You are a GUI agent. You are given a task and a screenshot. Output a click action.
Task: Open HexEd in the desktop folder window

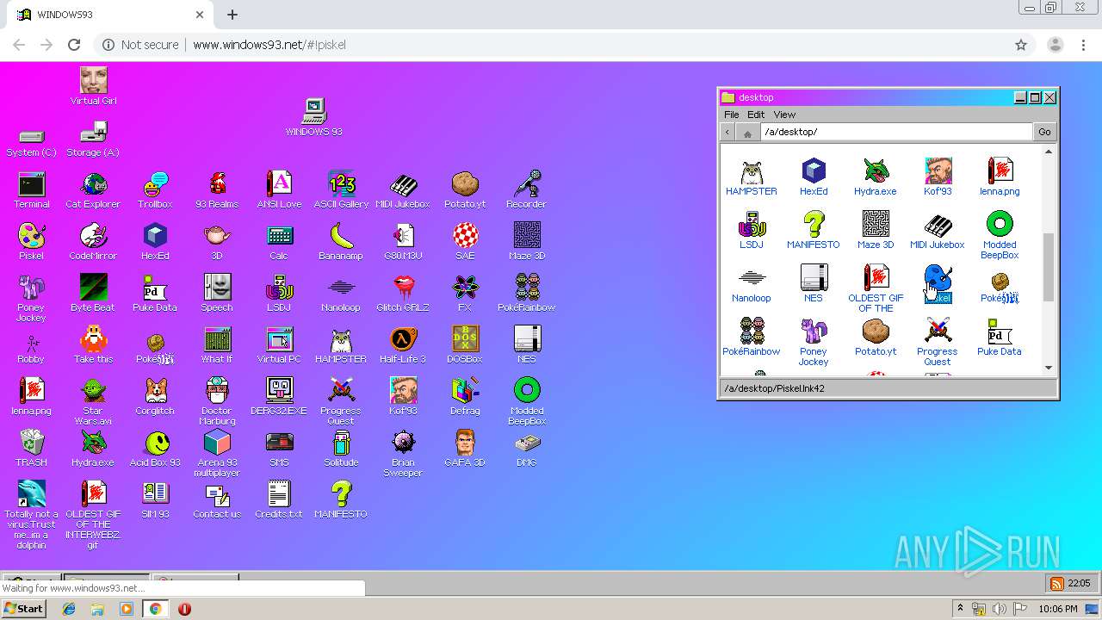pyautogui.click(x=814, y=177)
